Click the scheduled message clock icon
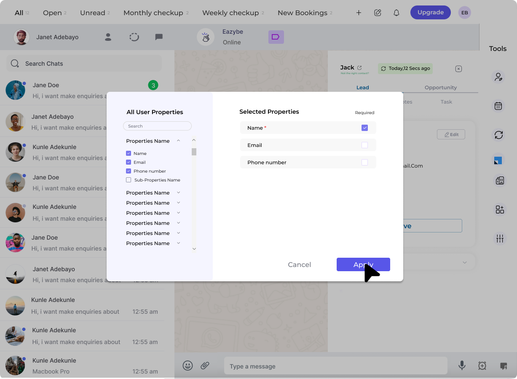 click(x=482, y=366)
